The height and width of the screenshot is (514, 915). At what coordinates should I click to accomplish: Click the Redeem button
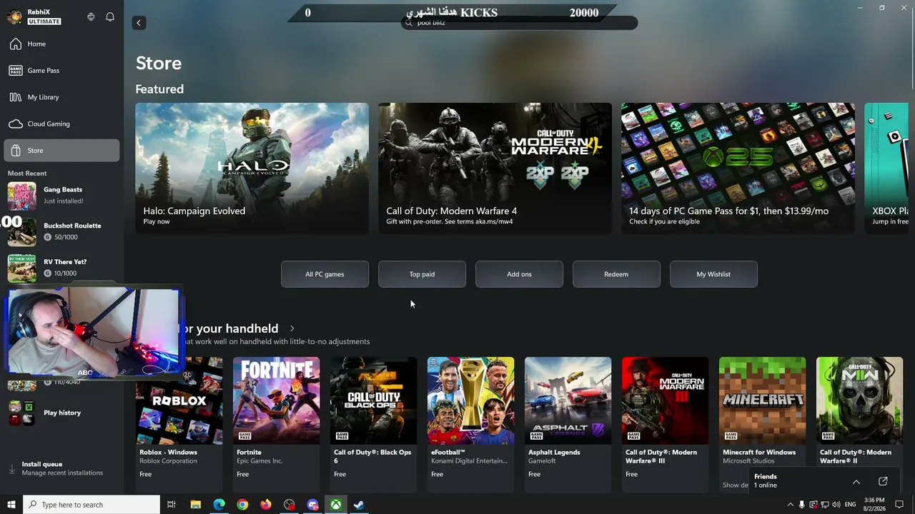coord(616,274)
